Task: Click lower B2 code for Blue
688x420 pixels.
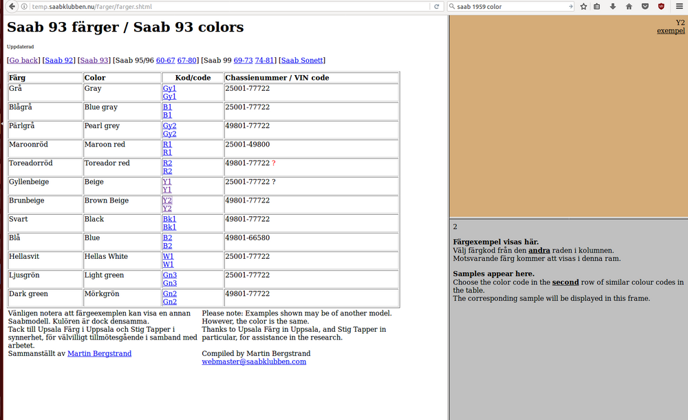Action: click(167, 246)
